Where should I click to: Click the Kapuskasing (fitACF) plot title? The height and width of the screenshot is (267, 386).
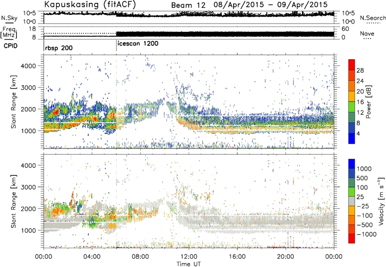click(x=90, y=4)
